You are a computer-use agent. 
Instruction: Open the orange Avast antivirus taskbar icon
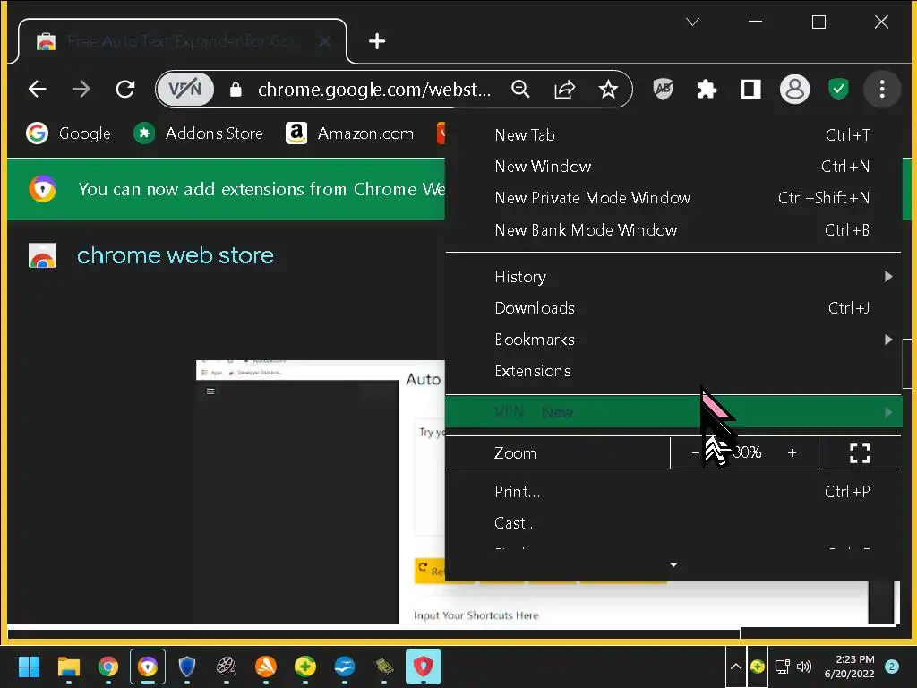(265, 666)
